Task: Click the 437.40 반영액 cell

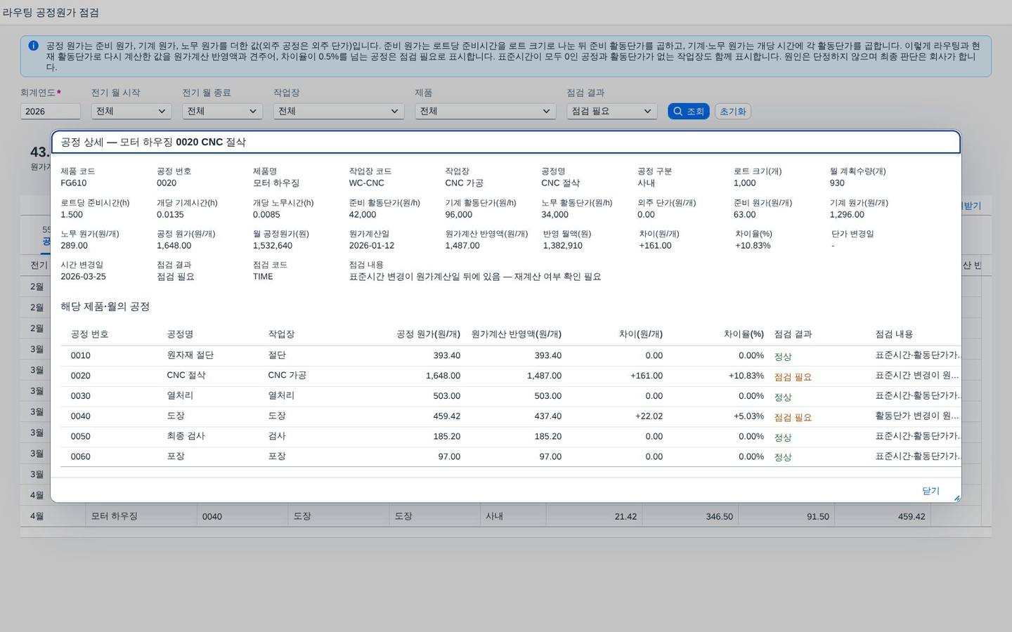Action: point(544,416)
